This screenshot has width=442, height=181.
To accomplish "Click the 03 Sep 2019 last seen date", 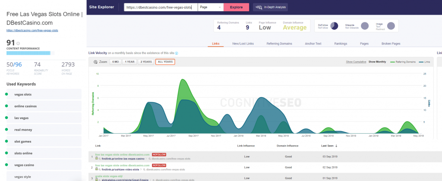I will click(x=330, y=156).
